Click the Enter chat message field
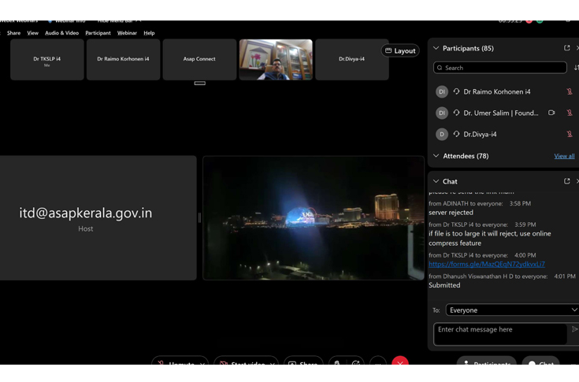 499,333
